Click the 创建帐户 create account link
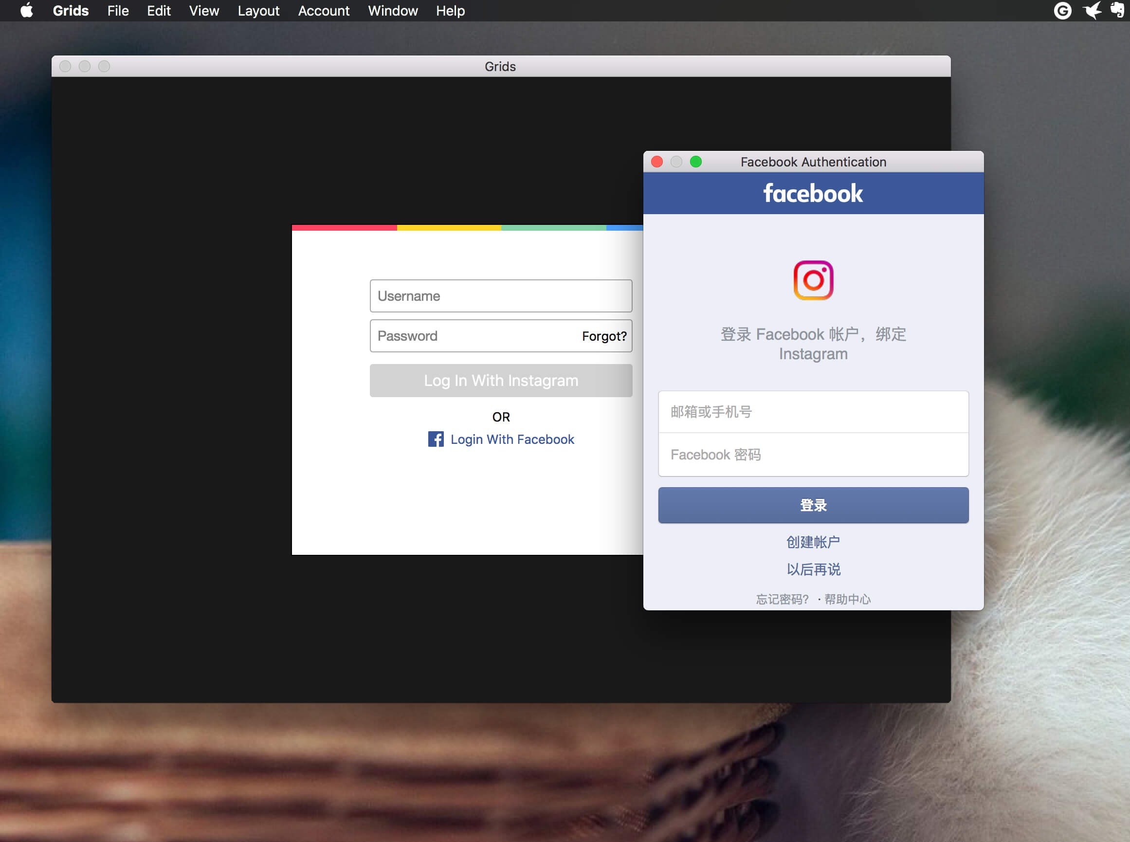The width and height of the screenshot is (1130, 842). click(813, 542)
